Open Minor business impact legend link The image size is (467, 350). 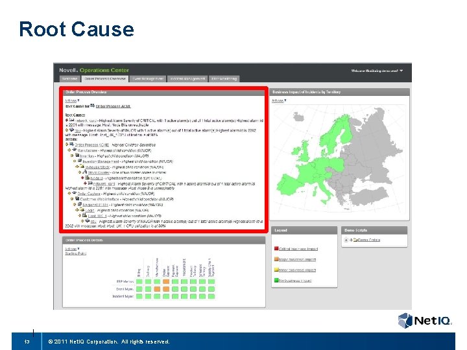point(297,270)
